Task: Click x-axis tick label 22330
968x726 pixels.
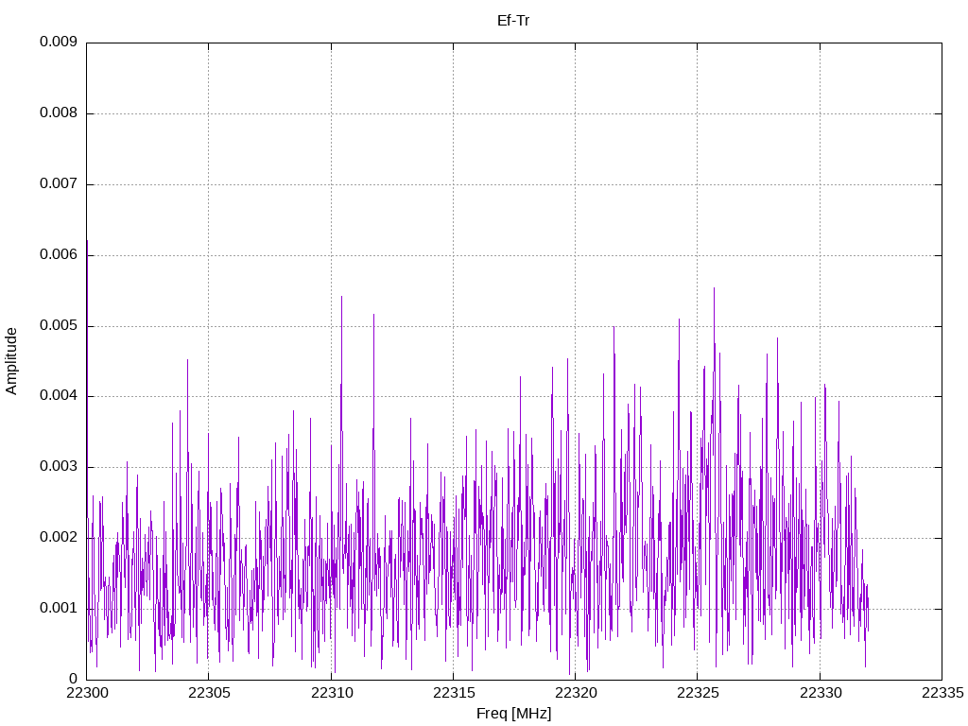Action: 821,693
